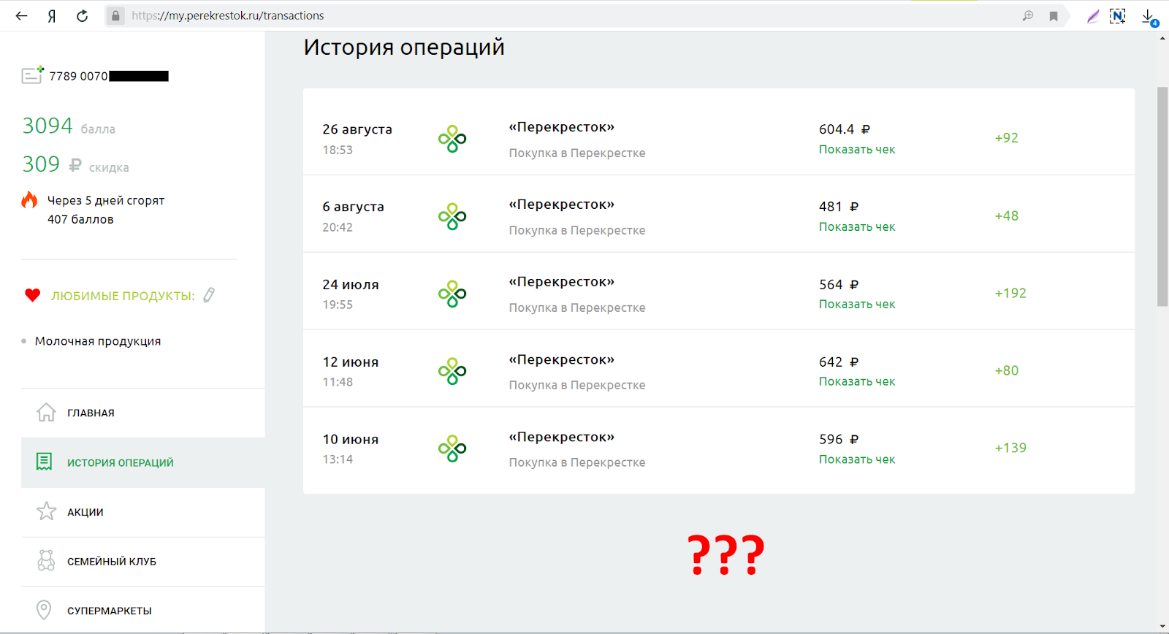The height and width of the screenshot is (634, 1169).
Task: Open the N screenshot extension icon
Action: [1117, 16]
